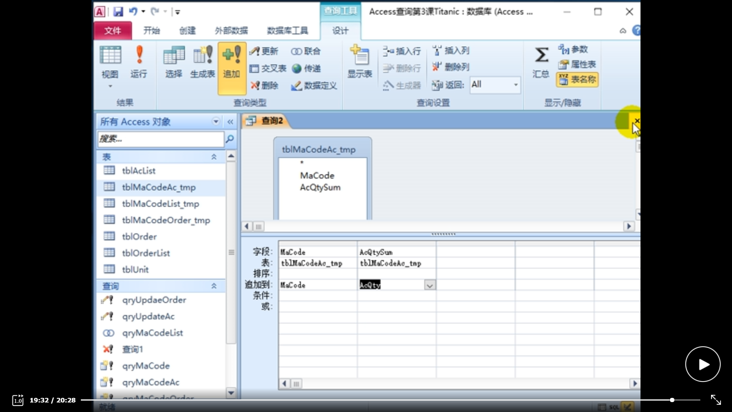Open the Show Table (显示表) dialog
This screenshot has width=732, height=412.
tap(360, 62)
